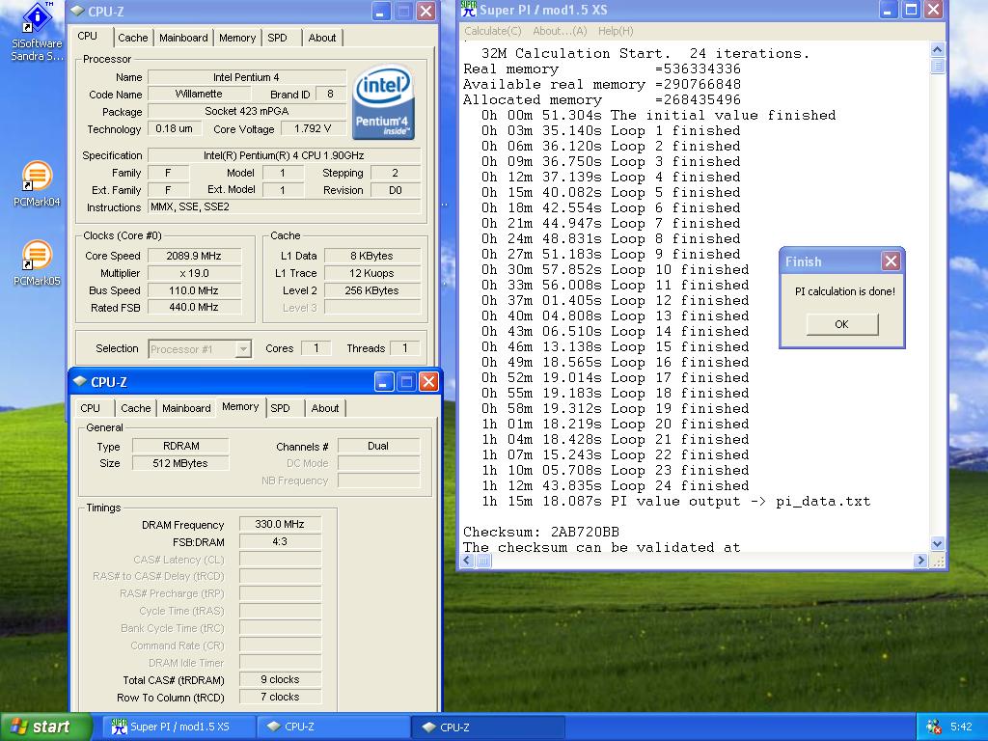The width and height of the screenshot is (988, 741).
Task: Click the taskbar clock showing 5:42
Action: point(961,727)
